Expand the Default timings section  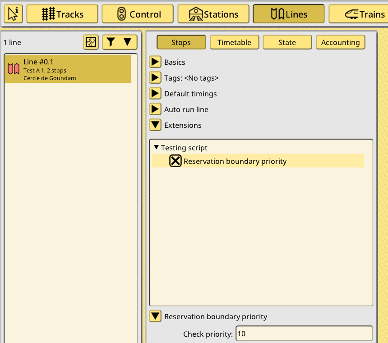coord(155,94)
